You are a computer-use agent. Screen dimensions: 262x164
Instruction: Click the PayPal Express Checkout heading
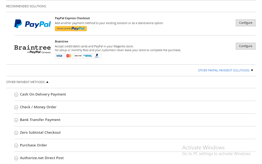(x=72, y=18)
